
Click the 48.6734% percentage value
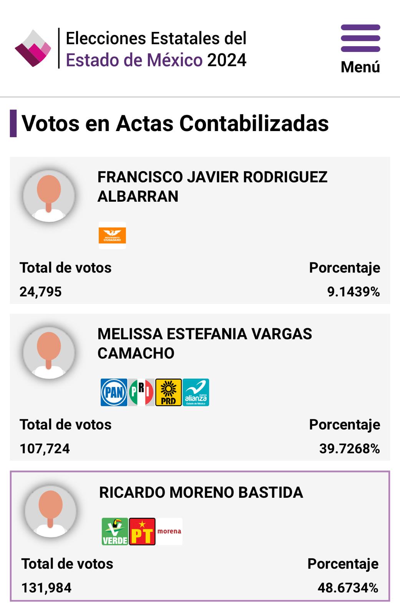348,588
